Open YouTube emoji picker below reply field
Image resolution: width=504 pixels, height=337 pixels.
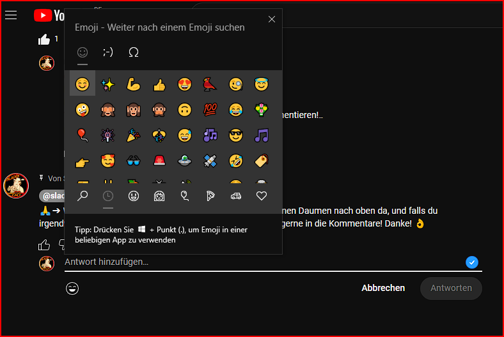pyautogui.click(x=72, y=288)
